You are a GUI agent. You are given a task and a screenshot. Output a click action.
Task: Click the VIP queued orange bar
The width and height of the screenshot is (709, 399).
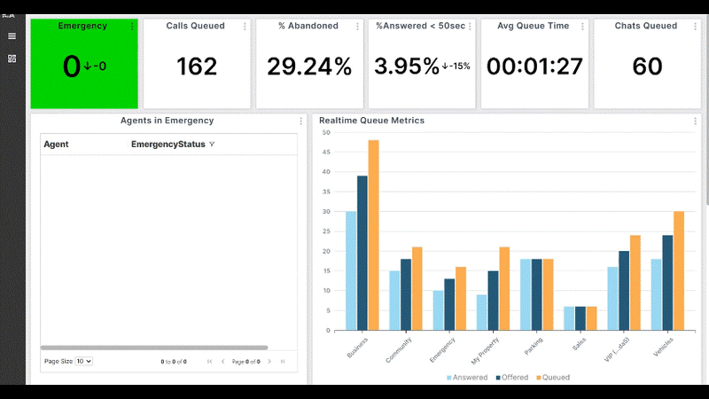[635, 283]
